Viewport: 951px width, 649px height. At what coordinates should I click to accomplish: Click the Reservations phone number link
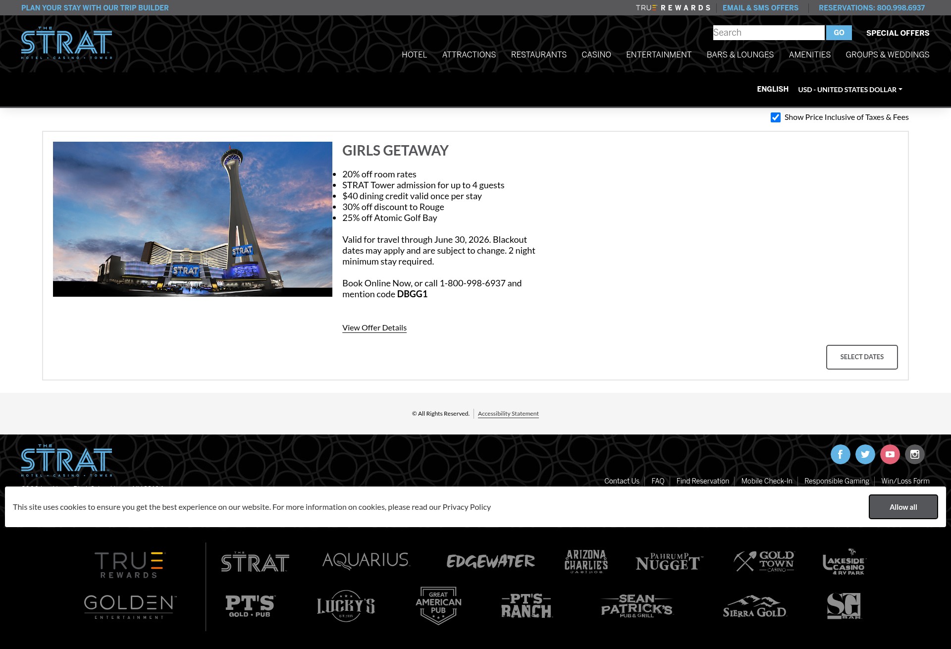871,8
